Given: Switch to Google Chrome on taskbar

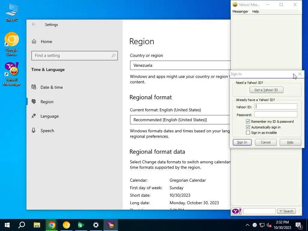Looking at the screenshot, I should coord(52,225).
